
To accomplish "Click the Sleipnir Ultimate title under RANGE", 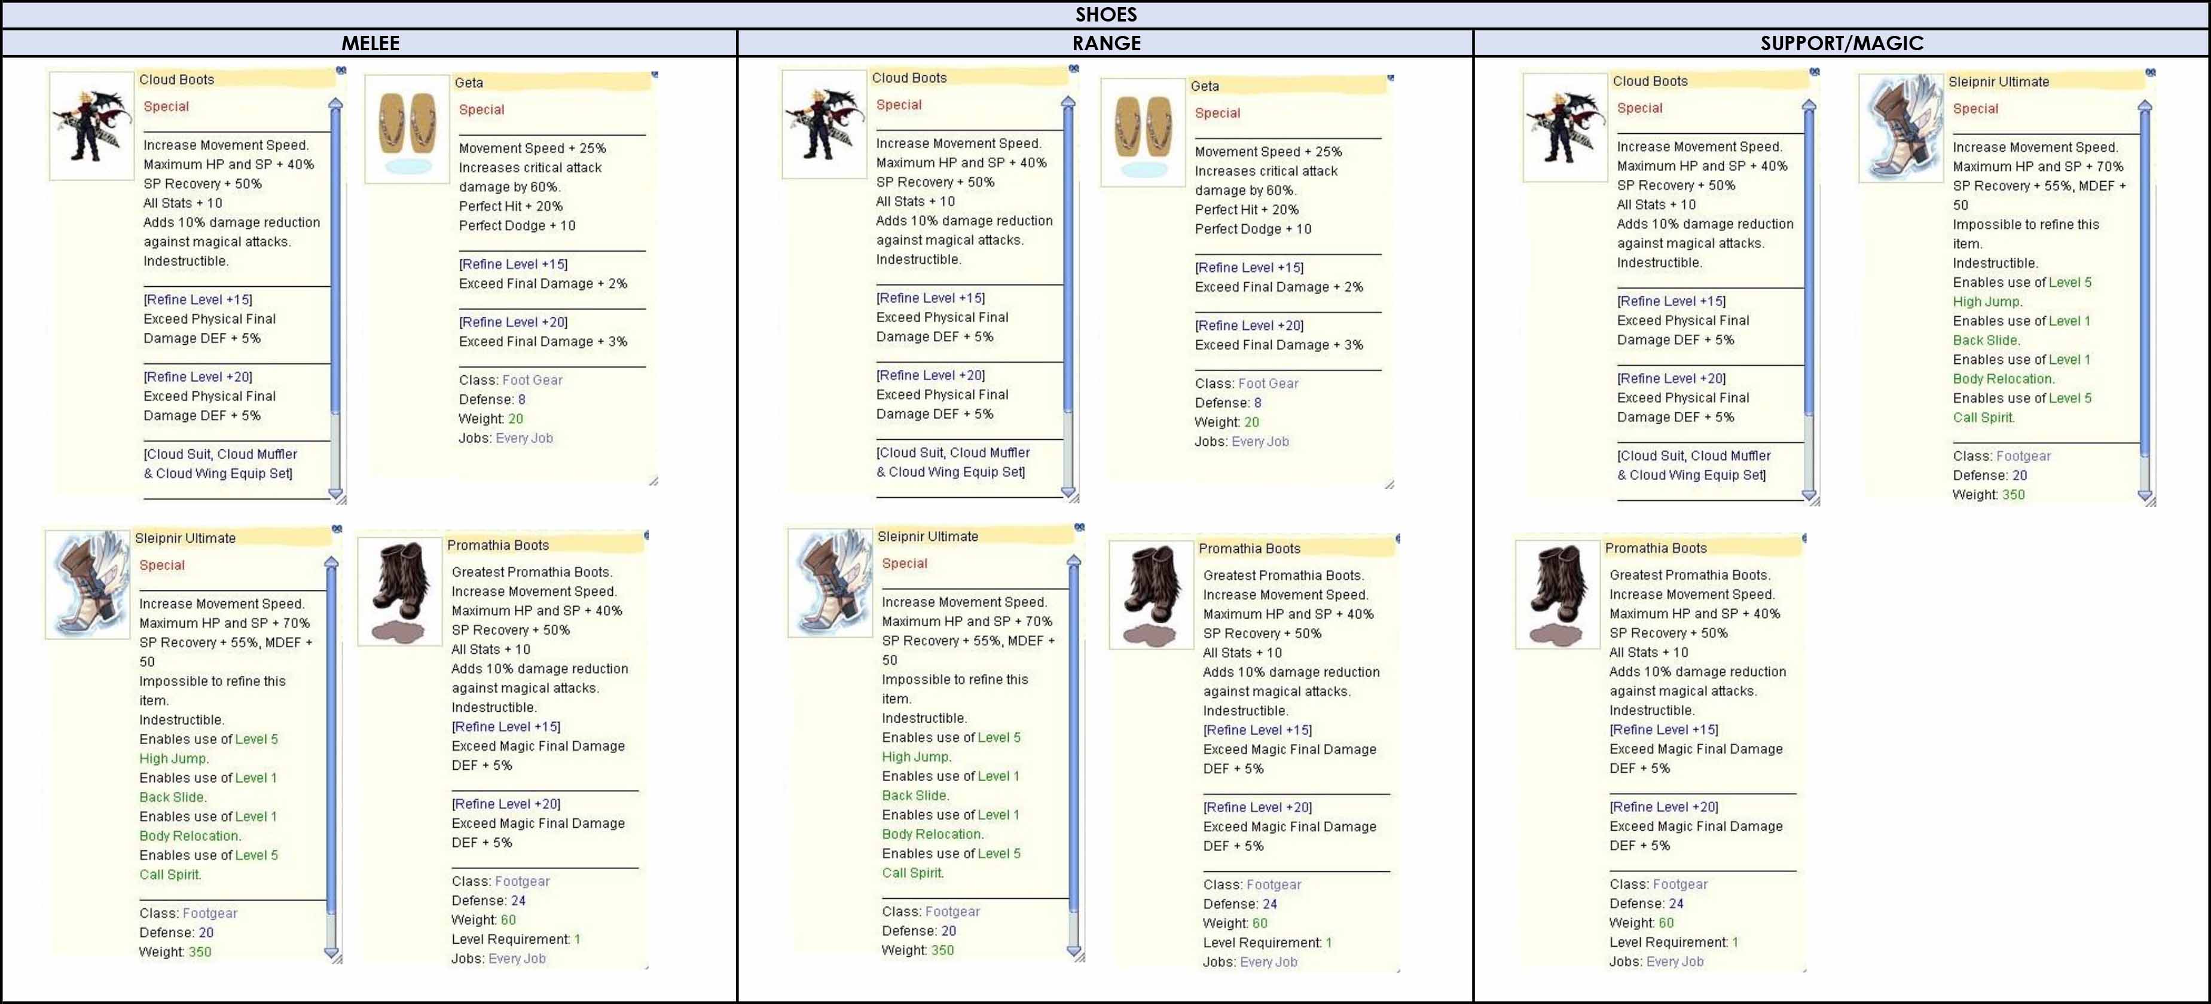I will [928, 536].
